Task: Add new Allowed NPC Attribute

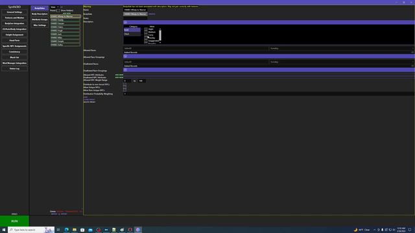Action: (x=119, y=75)
